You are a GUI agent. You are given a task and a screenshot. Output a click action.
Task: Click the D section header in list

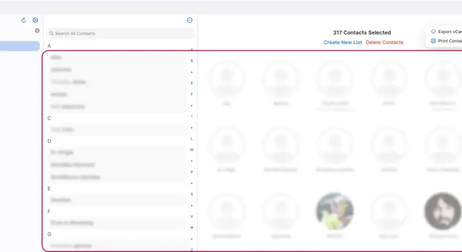pos(49,141)
